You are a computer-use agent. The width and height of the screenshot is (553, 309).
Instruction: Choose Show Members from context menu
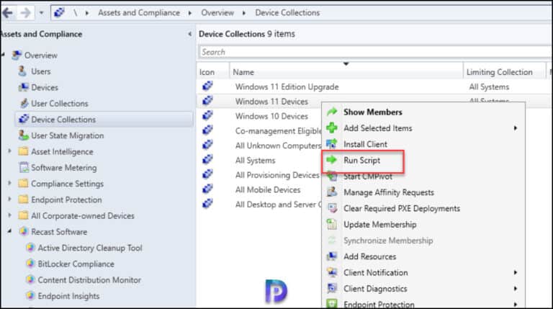click(373, 112)
